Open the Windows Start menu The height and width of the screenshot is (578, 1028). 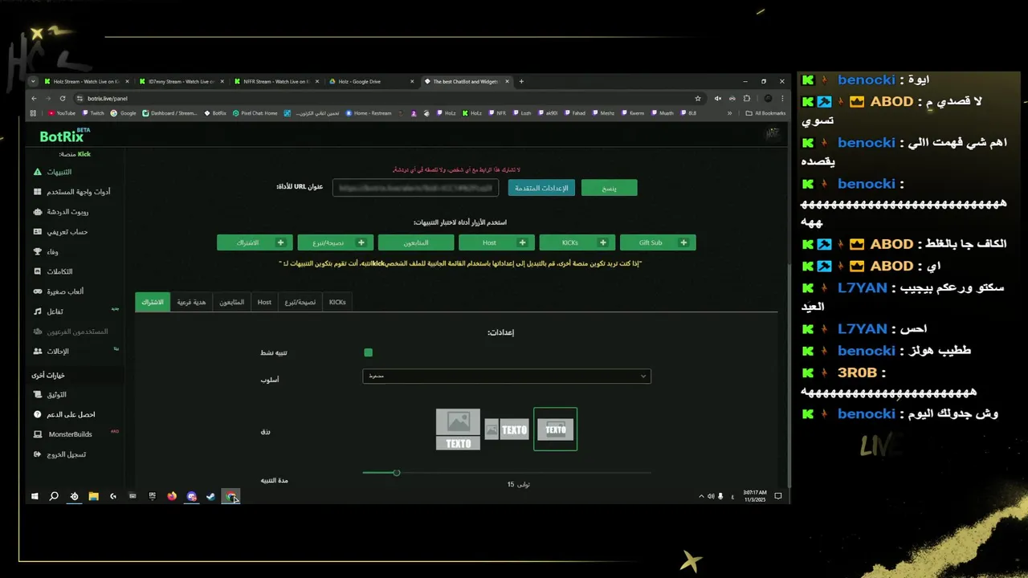click(35, 497)
